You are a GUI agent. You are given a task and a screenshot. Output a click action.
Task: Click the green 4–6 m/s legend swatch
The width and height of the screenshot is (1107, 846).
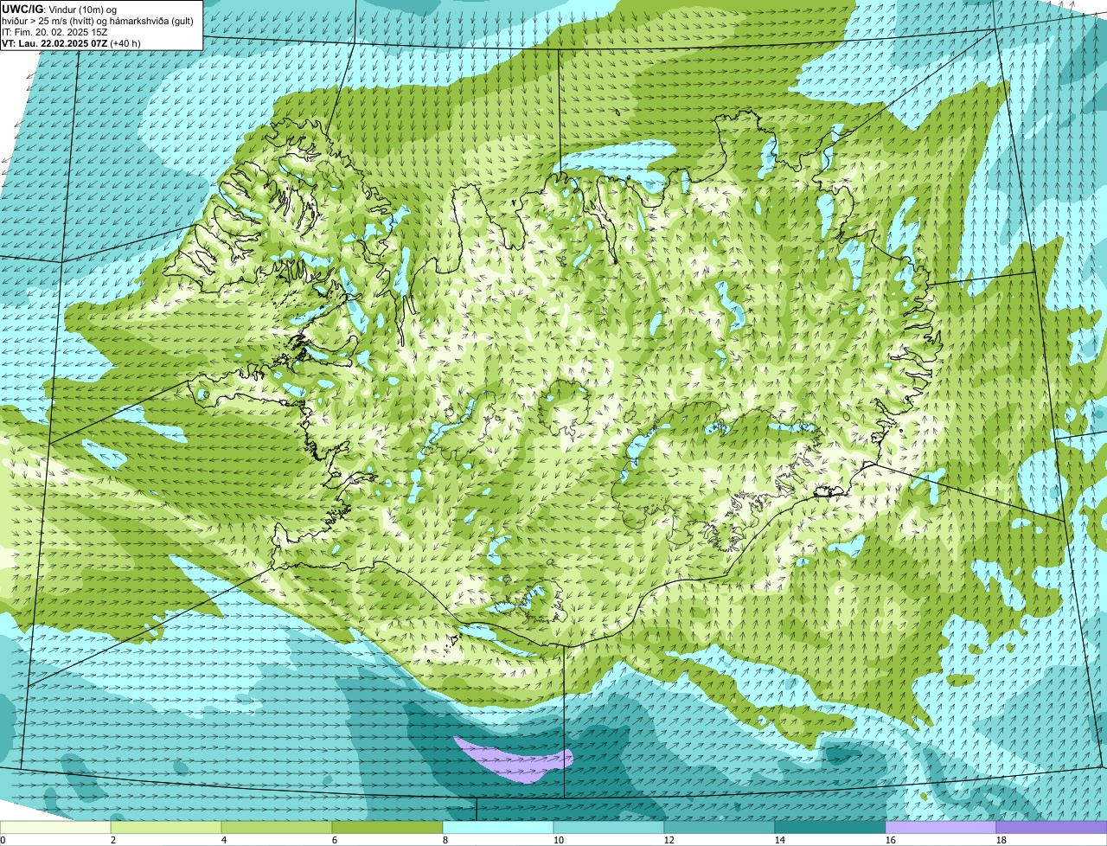277,828
